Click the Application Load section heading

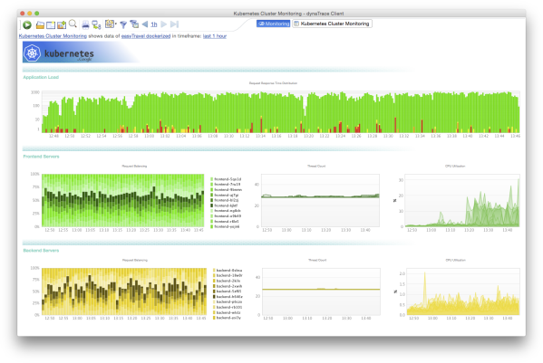(41, 77)
